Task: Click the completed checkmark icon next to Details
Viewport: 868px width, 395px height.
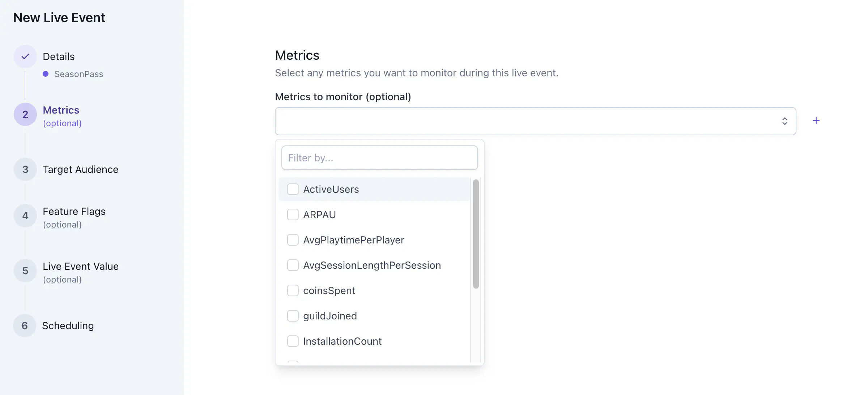Action: [x=25, y=56]
